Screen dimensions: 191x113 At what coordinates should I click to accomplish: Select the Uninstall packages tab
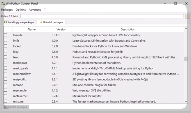[x=51, y=22]
